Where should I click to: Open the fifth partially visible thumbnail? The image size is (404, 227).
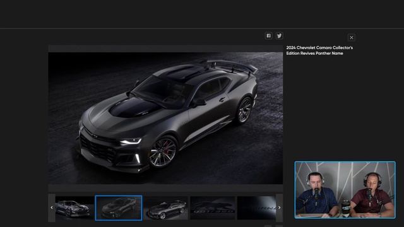coord(256,208)
